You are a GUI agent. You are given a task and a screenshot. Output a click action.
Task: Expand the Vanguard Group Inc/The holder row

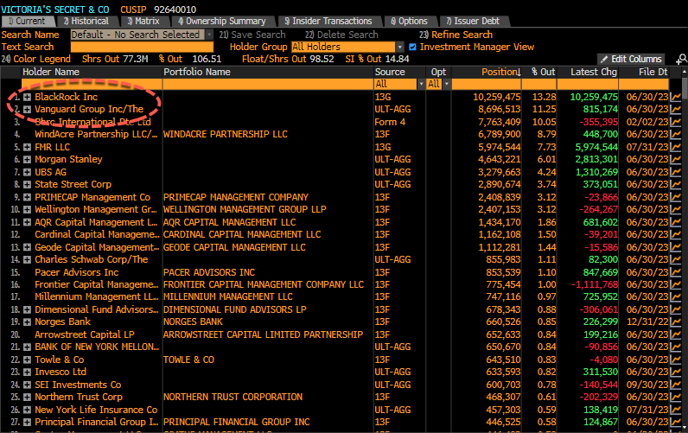coord(27,109)
